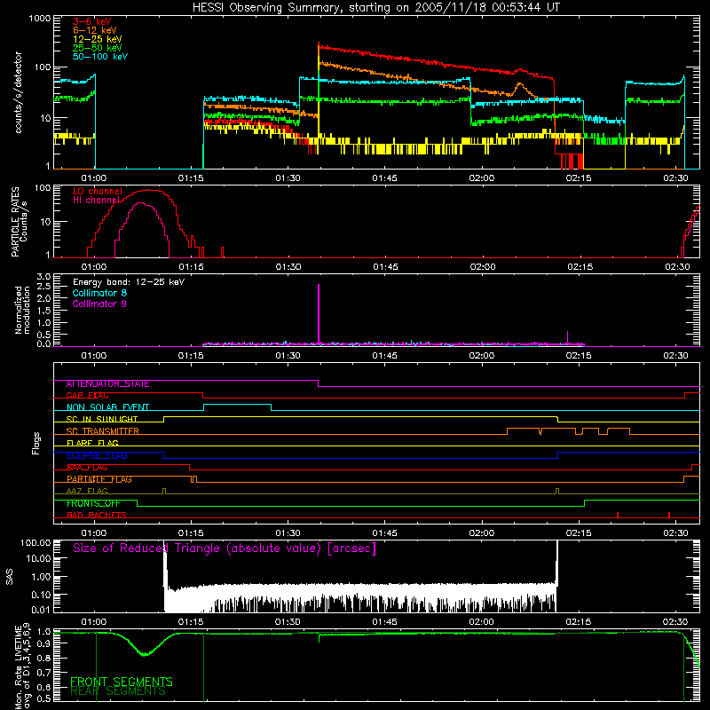Select the 12-25 keV legend label

pos(98,39)
